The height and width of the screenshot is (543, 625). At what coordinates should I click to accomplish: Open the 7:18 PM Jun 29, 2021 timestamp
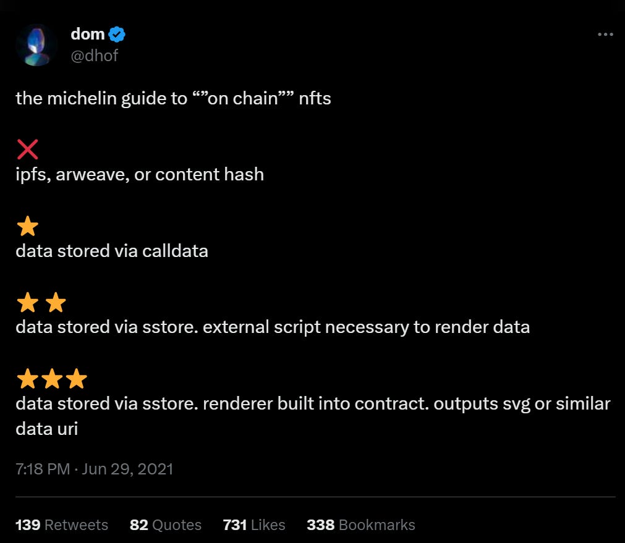(94, 469)
